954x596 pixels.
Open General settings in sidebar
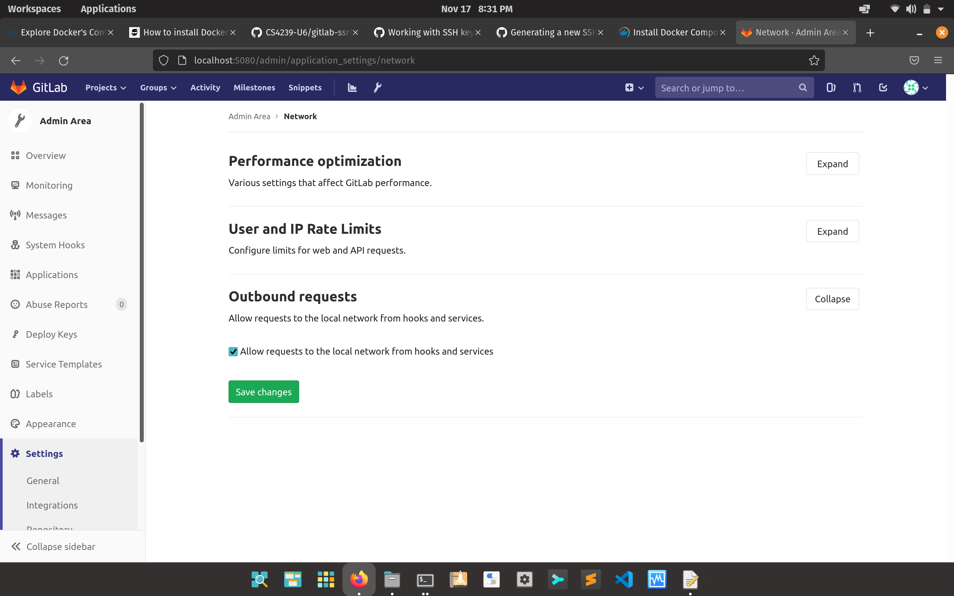(43, 480)
